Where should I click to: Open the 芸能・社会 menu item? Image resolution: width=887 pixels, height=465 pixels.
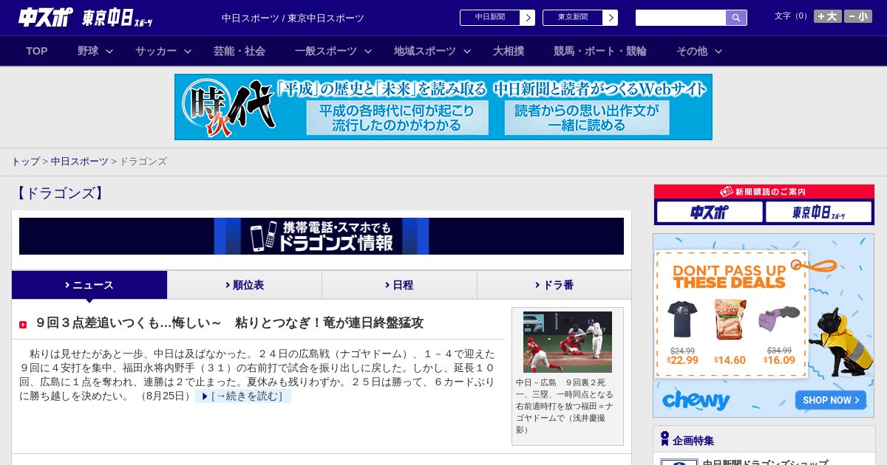[239, 51]
